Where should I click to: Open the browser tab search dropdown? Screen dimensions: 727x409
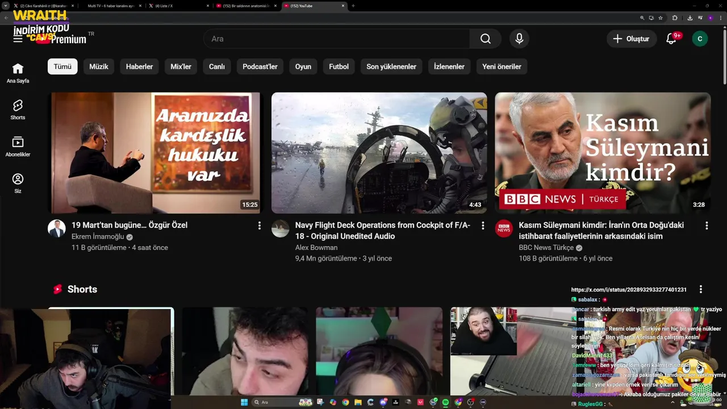coord(6,6)
